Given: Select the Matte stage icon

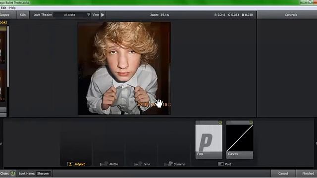Looking at the screenshot, I should (x=104, y=164).
